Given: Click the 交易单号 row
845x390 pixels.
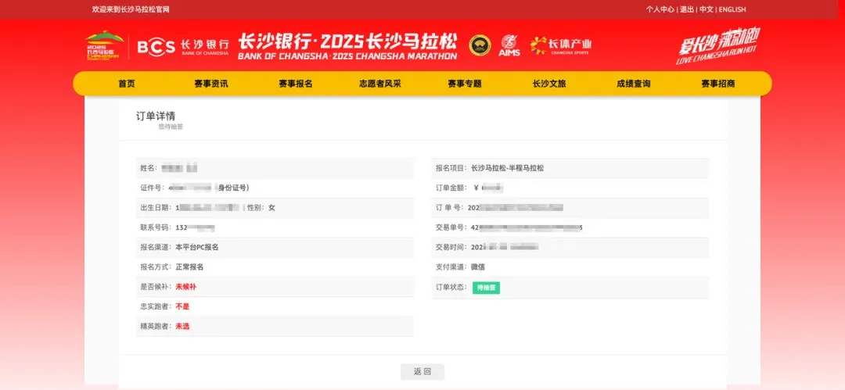Looking at the screenshot, I should click(570, 227).
